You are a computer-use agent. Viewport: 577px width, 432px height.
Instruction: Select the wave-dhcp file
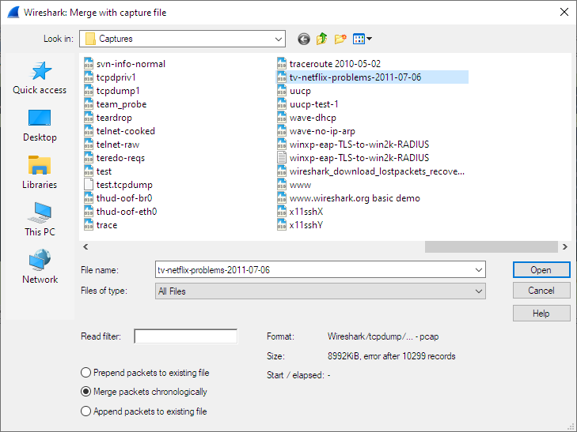313,118
